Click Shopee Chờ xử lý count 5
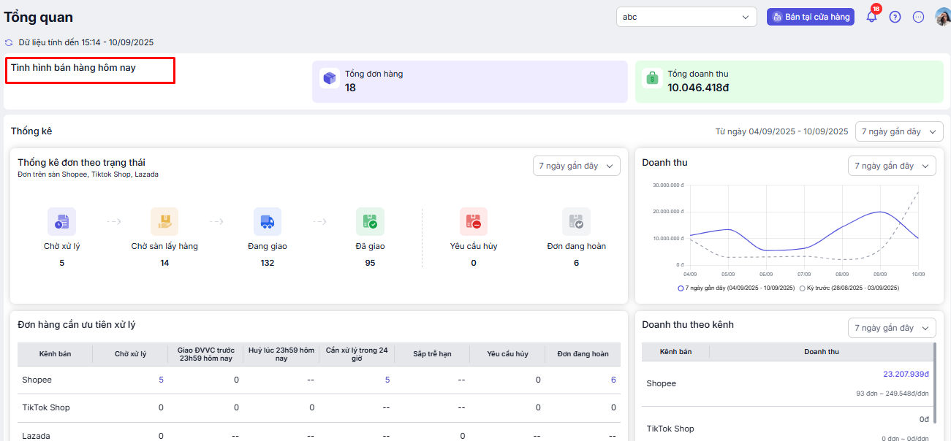Image resolution: width=951 pixels, height=441 pixels. (161, 380)
